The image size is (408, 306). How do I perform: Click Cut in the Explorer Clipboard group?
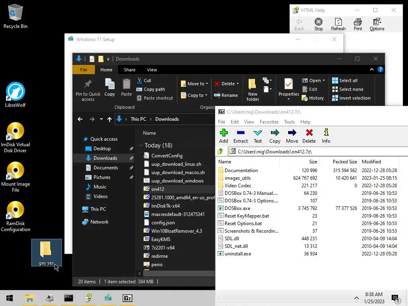[144, 80]
